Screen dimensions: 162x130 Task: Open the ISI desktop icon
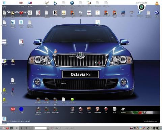[x=13, y=22]
